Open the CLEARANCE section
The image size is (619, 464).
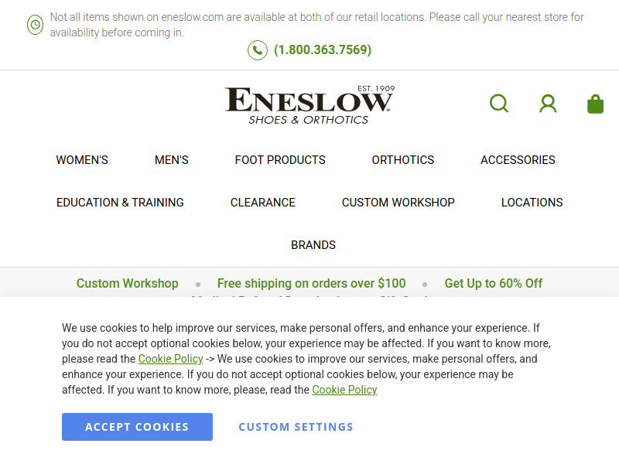pos(262,203)
